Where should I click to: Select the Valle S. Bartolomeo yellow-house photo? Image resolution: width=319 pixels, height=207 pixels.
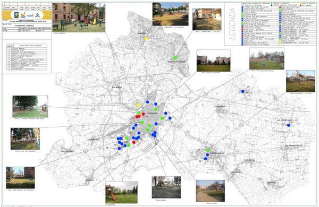207,19
